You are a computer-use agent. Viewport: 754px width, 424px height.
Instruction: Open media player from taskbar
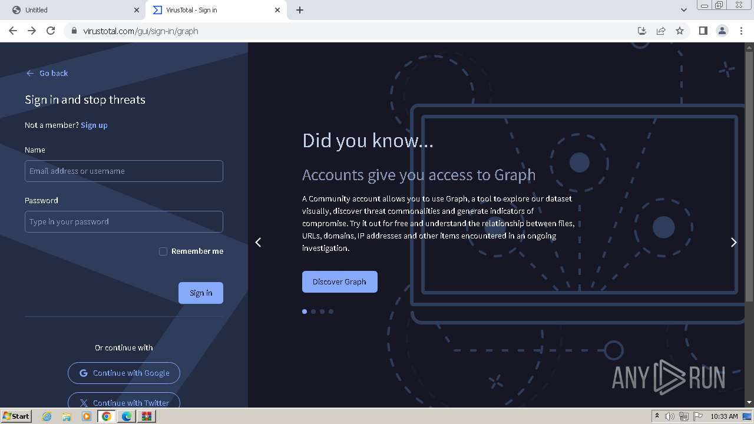point(87,416)
